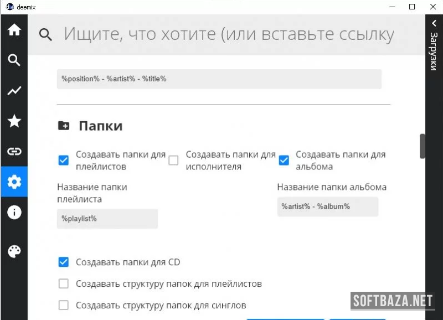This screenshot has width=443, height=320.
Task: Click the theme palette icon
Action: pos(14,252)
